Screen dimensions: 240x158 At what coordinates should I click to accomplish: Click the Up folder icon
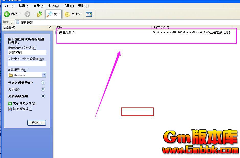coord(40,14)
